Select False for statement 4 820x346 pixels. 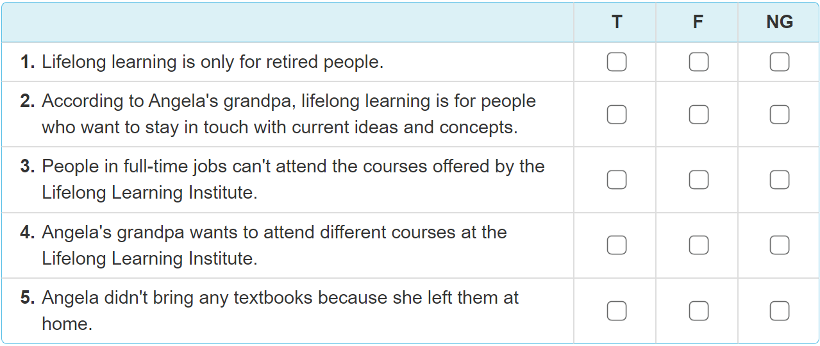point(698,245)
